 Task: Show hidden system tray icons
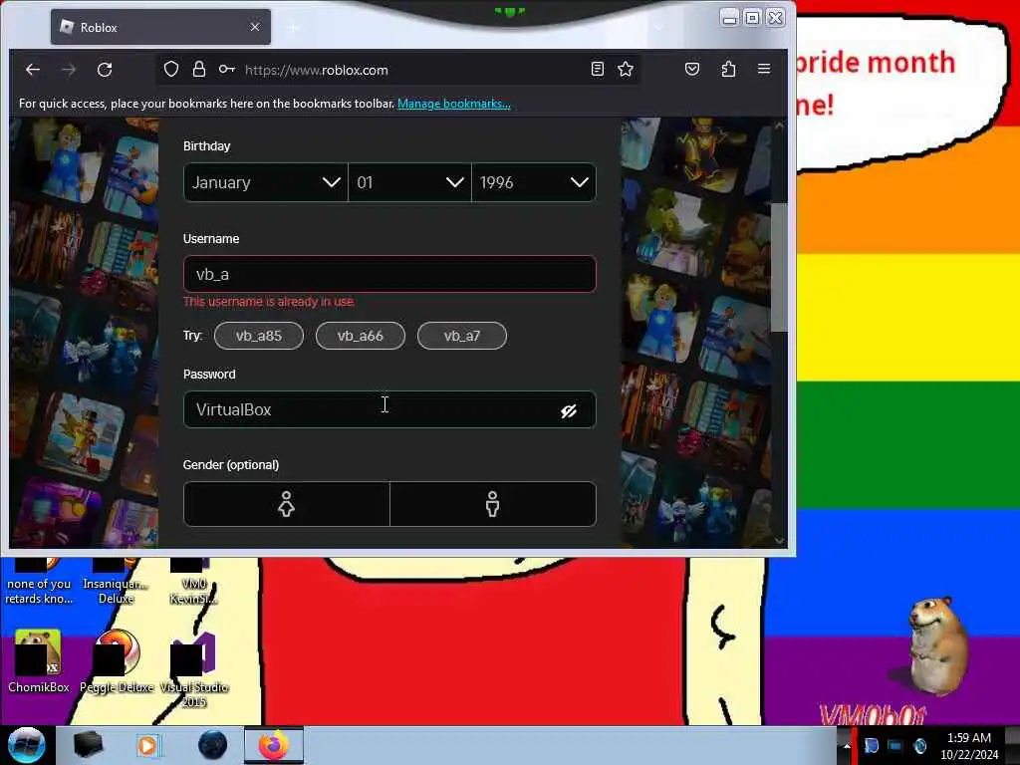pos(846,745)
